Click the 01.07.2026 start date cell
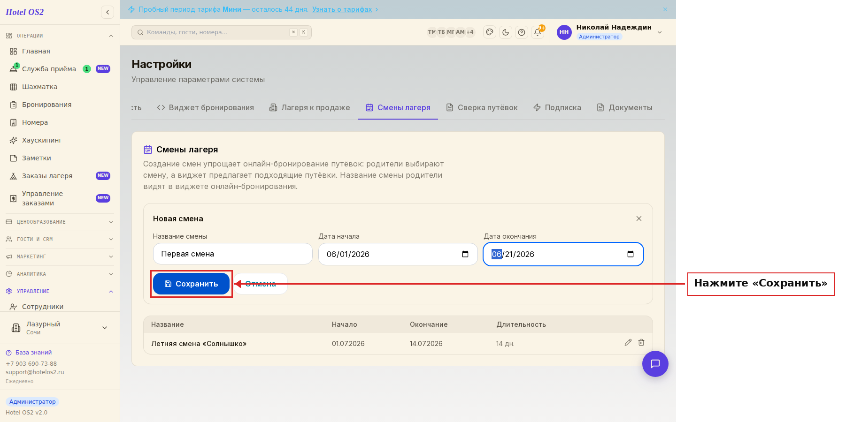The width and height of the screenshot is (846, 422). (348, 344)
